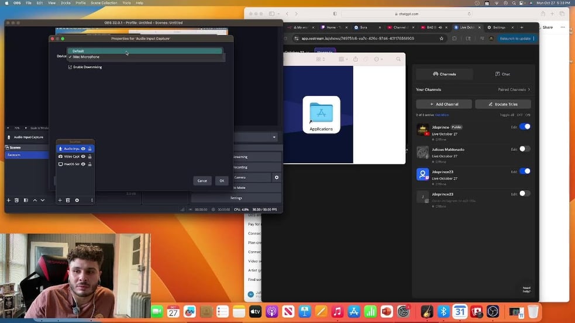The width and height of the screenshot is (575, 323).
Task: Reload the Safari chatgpt.com page
Action: (469, 14)
